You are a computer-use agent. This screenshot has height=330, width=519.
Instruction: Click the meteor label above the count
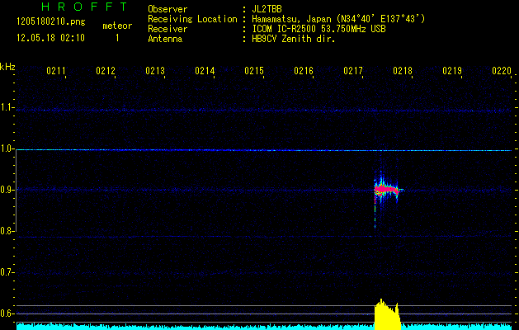coord(116,26)
